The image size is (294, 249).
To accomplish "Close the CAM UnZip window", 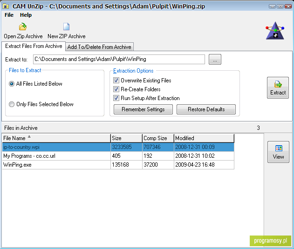I will point(288,7).
